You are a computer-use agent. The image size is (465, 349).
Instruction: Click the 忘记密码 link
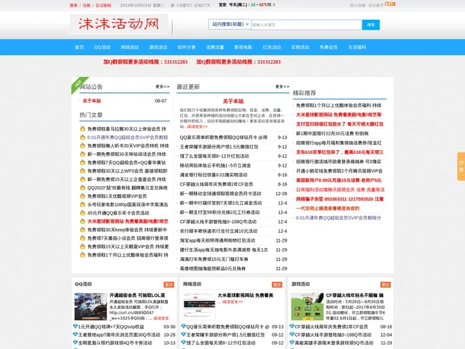point(103,5)
